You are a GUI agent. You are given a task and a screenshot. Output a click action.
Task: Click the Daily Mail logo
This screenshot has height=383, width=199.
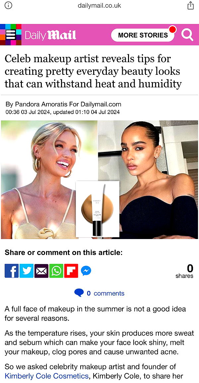pyautogui.click(x=51, y=35)
